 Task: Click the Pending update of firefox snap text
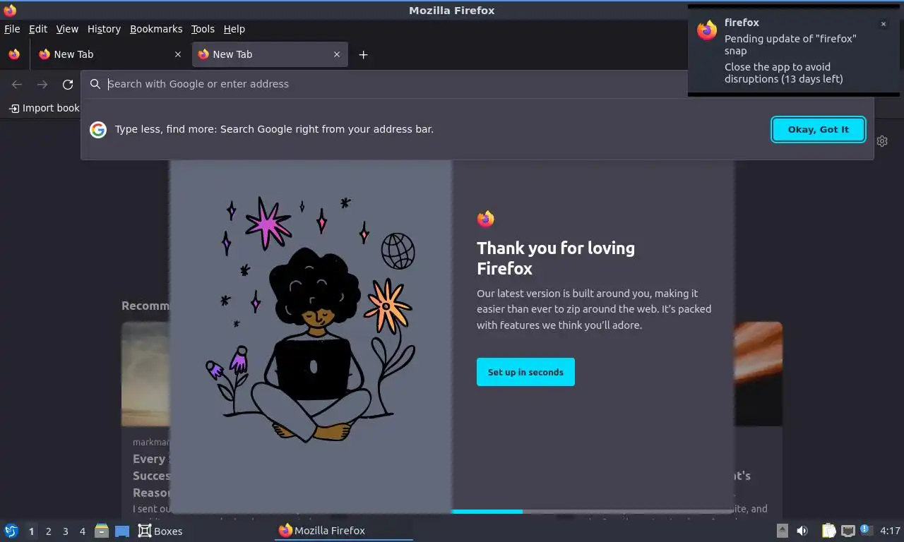tap(790, 44)
